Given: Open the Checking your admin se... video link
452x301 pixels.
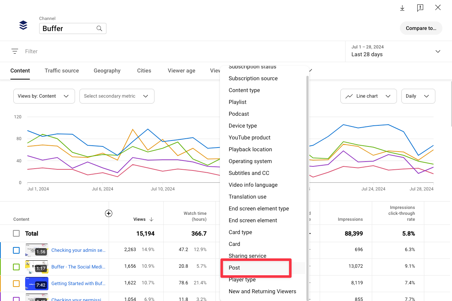Looking at the screenshot, I should click(x=78, y=250).
